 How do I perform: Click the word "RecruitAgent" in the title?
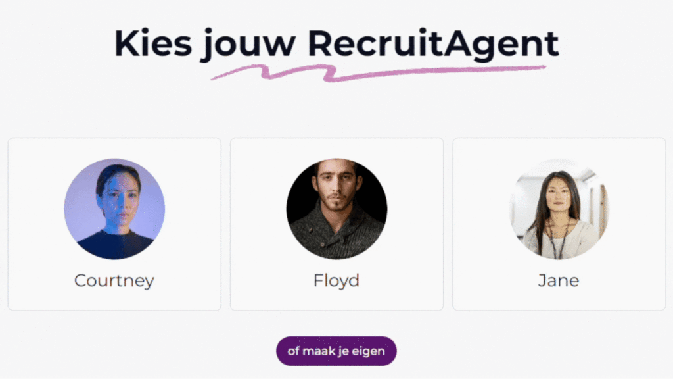pyautogui.click(x=433, y=43)
